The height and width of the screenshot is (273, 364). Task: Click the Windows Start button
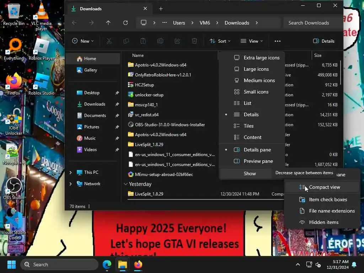[11, 264]
